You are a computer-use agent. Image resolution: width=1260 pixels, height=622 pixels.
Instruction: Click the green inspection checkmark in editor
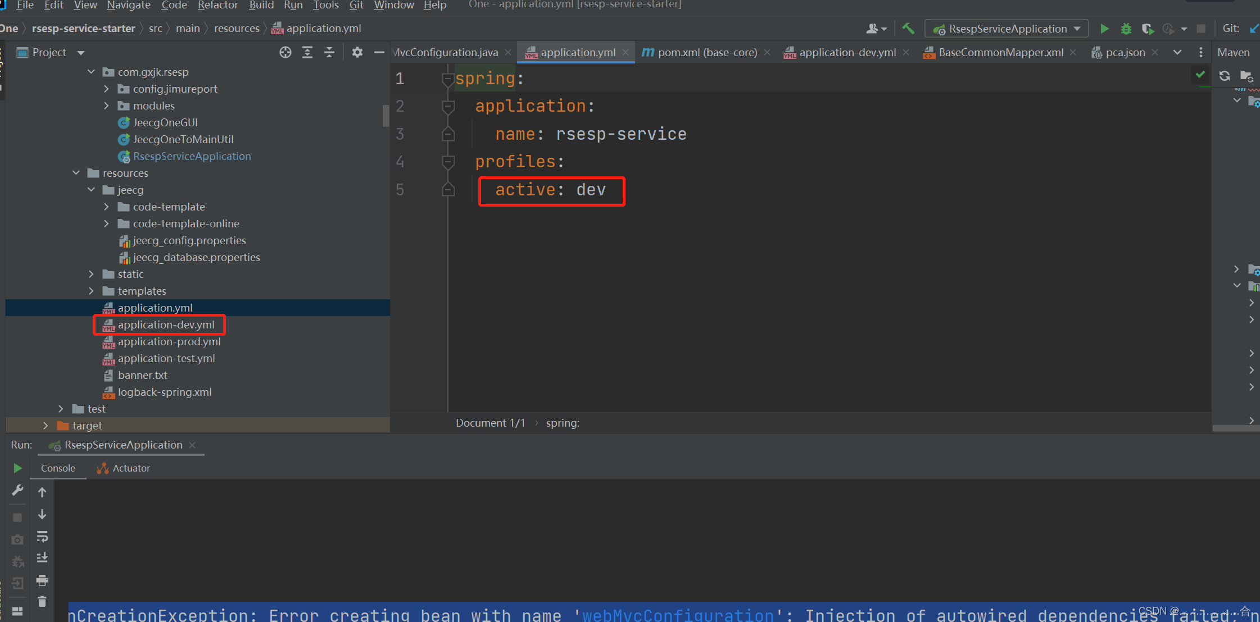point(1200,74)
